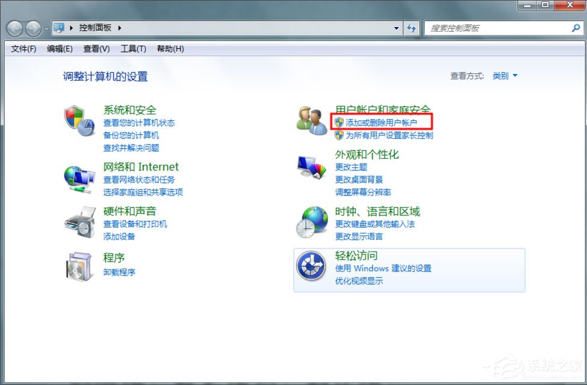Image resolution: width=587 pixels, height=385 pixels.
Task: Open 轻松访问 using its icon
Action: tap(311, 266)
